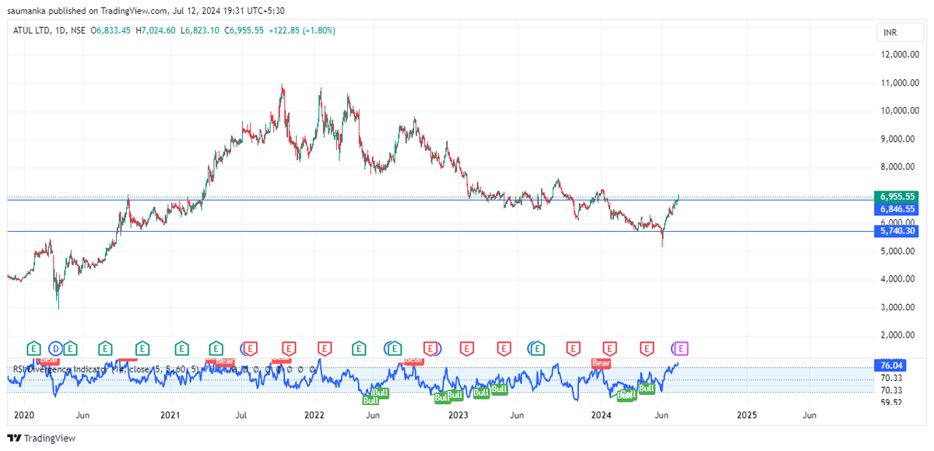Click the ATUL LTD symbol title

(31, 30)
